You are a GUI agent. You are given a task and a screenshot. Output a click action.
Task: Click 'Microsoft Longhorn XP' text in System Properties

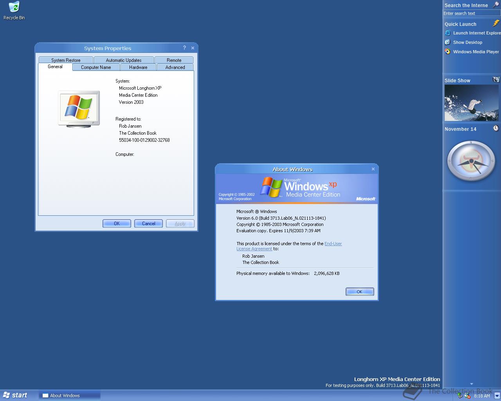tap(140, 88)
